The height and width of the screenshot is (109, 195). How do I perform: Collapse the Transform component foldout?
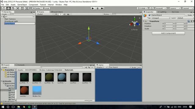click(x=144, y=21)
